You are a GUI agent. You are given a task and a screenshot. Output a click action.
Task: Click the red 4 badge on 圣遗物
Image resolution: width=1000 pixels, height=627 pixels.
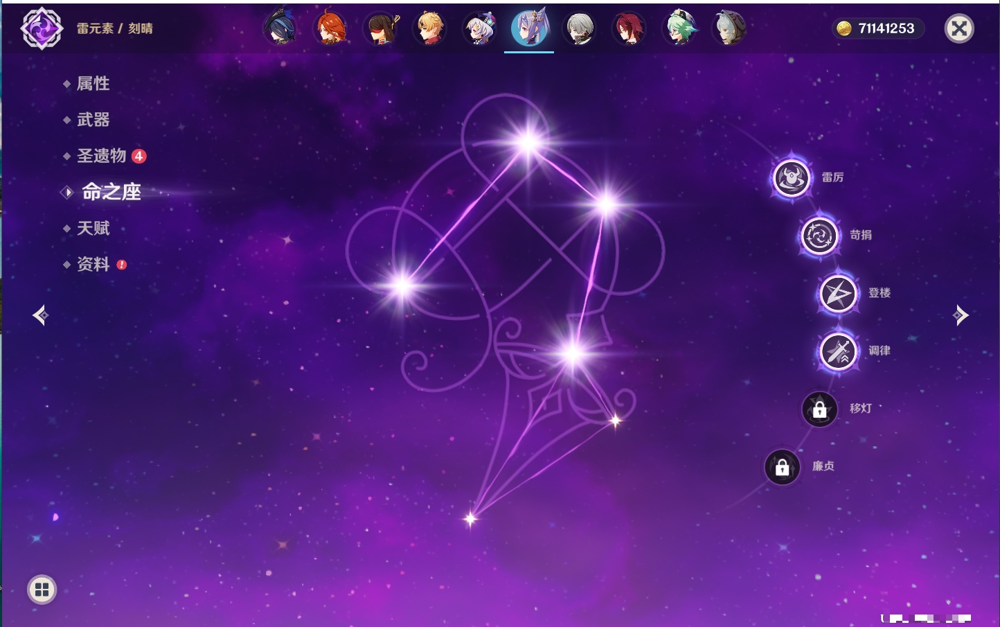[x=139, y=156]
